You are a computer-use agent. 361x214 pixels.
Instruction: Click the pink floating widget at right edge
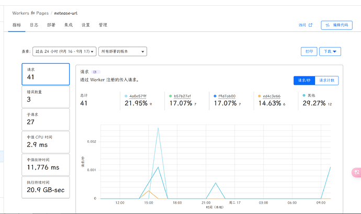(x=356, y=172)
